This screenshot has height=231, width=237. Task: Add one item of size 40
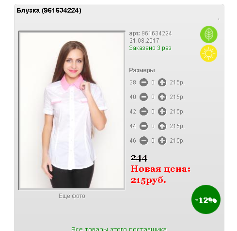(x=162, y=97)
